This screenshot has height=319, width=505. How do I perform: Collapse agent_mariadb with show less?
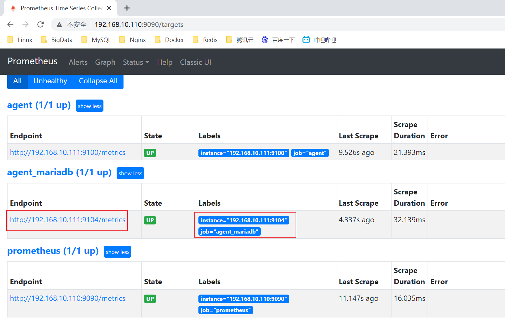pyautogui.click(x=130, y=173)
